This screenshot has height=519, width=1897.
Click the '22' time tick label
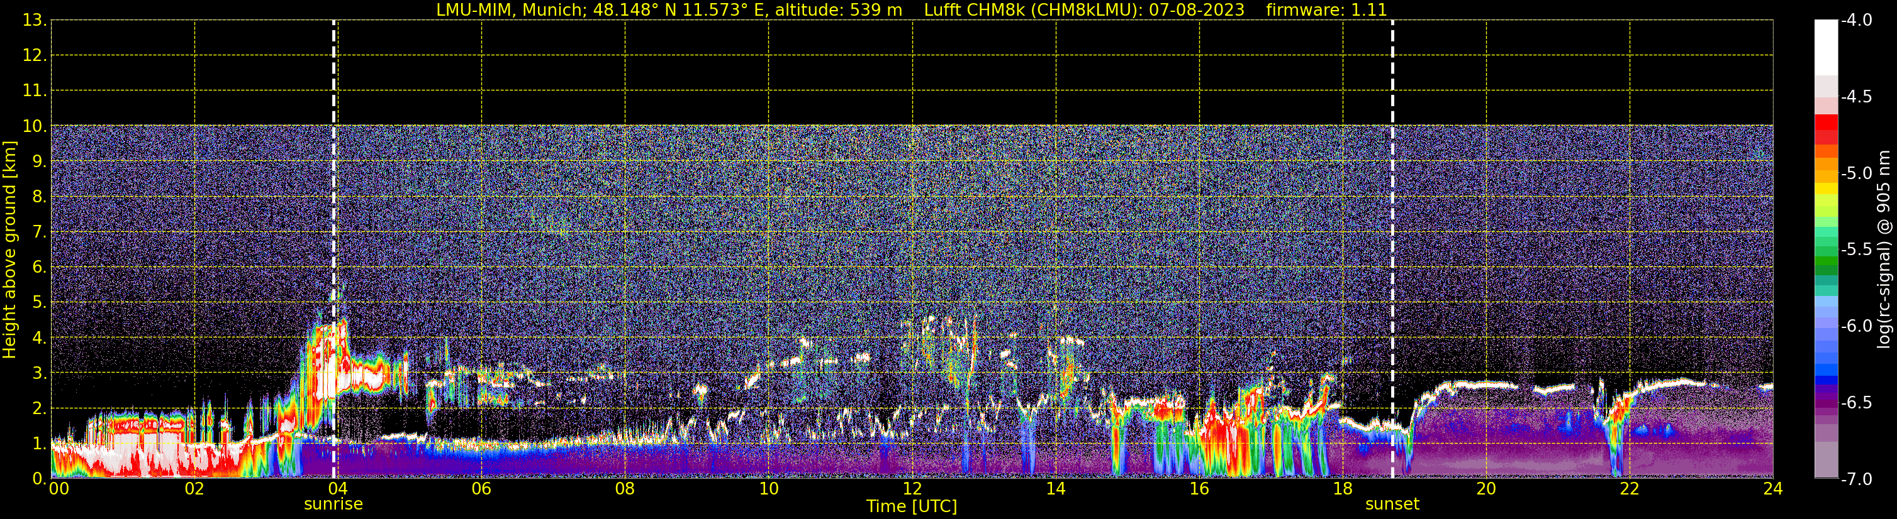pyautogui.click(x=1630, y=489)
